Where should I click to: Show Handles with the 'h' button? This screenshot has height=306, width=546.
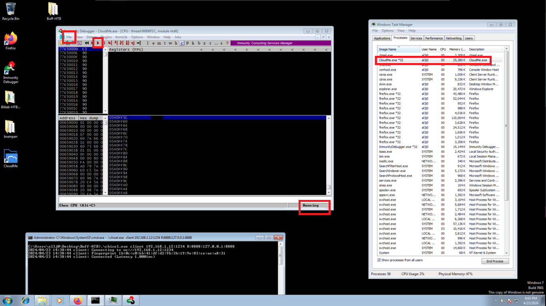176,43
